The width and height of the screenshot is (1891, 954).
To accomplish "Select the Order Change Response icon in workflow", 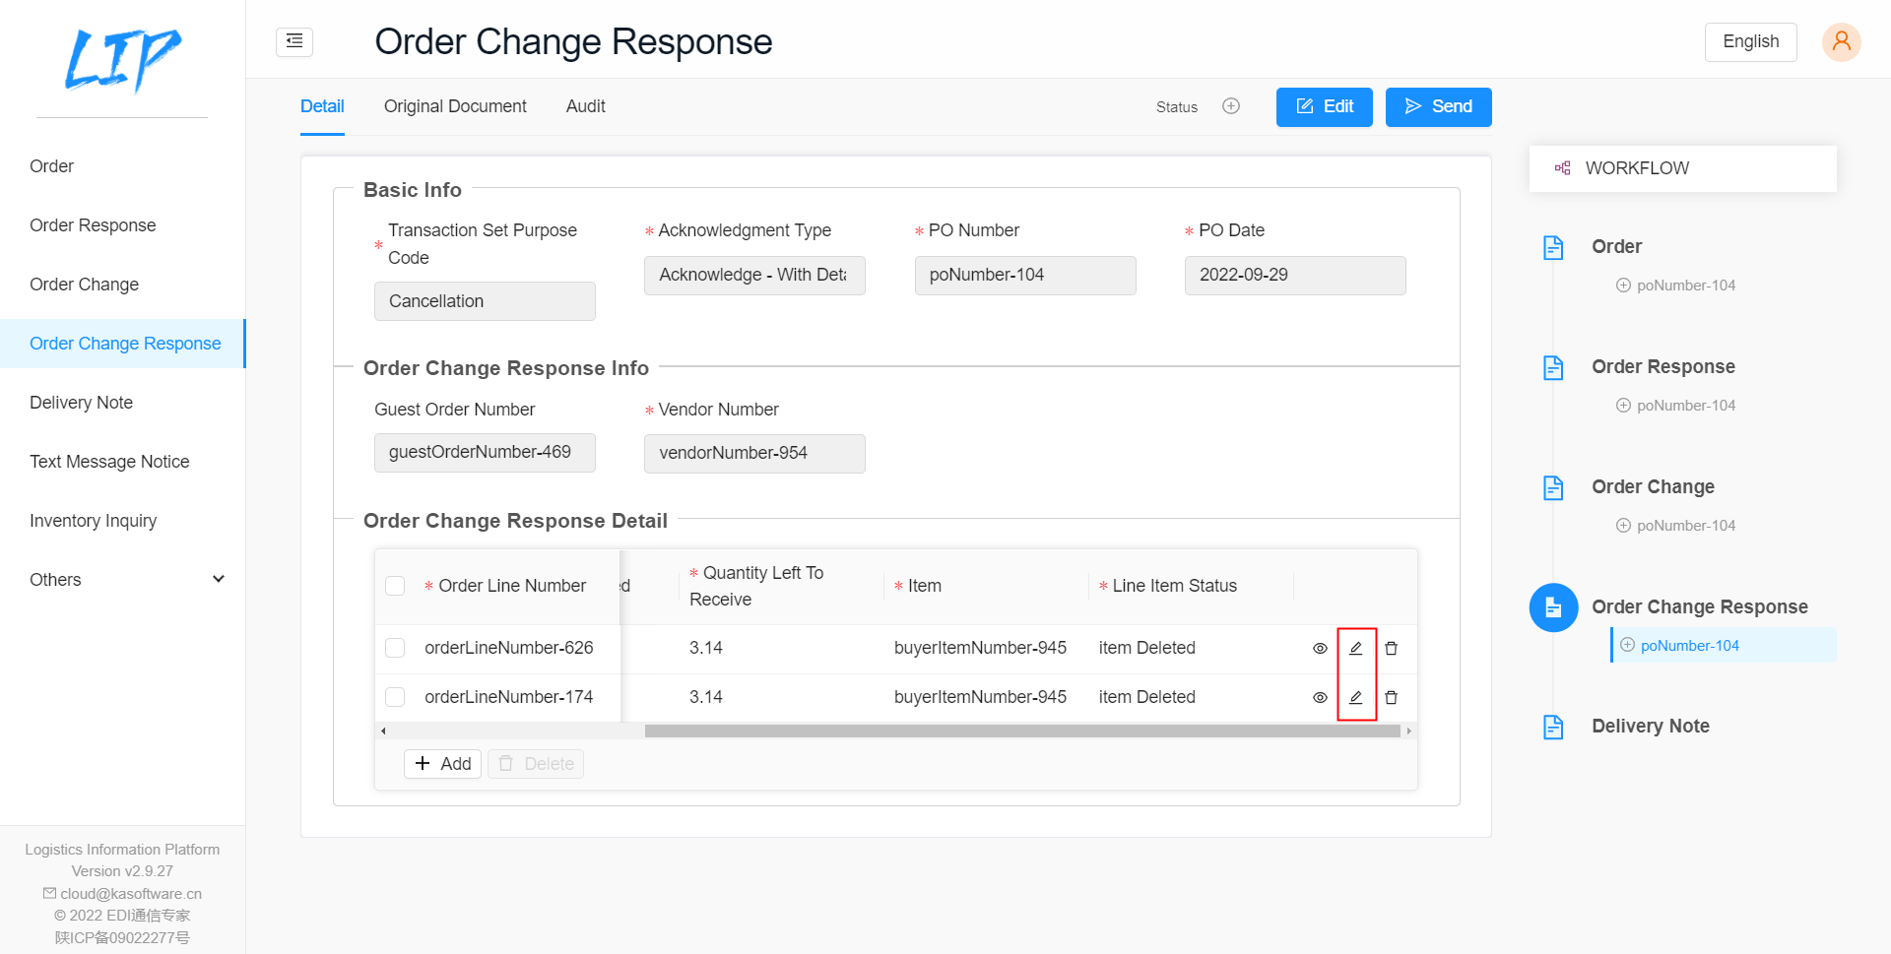I will pos(1553,607).
